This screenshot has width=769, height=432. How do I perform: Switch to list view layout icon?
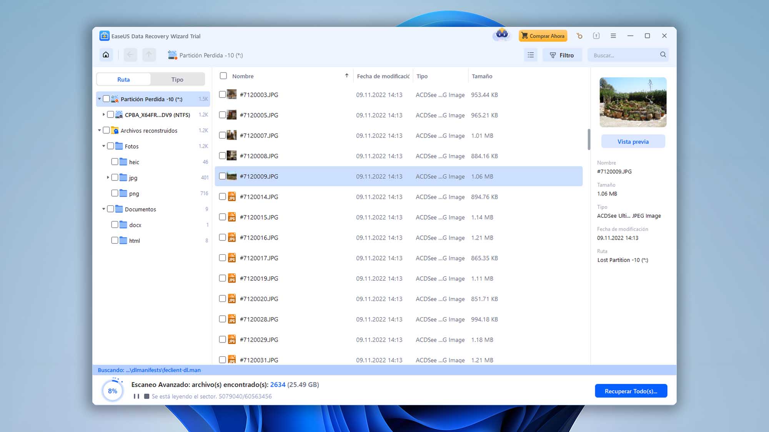[x=531, y=55]
